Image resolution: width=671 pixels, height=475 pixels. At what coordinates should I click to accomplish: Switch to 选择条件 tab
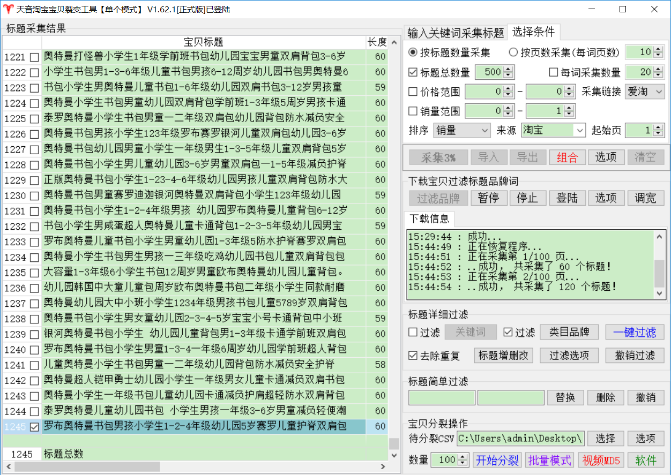pos(533,32)
